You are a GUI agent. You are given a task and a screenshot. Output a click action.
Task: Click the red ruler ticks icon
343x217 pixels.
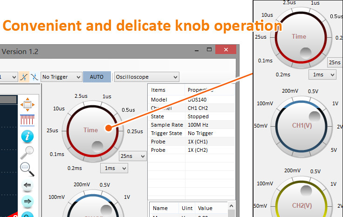click(27, 120)
